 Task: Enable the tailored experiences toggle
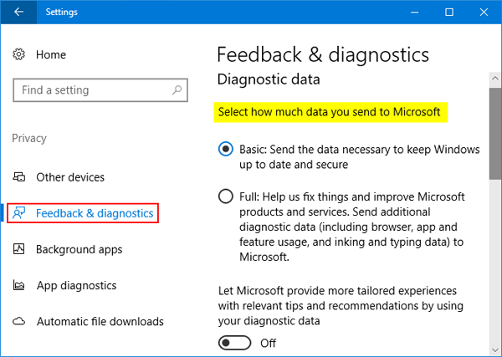pos(235,343)
